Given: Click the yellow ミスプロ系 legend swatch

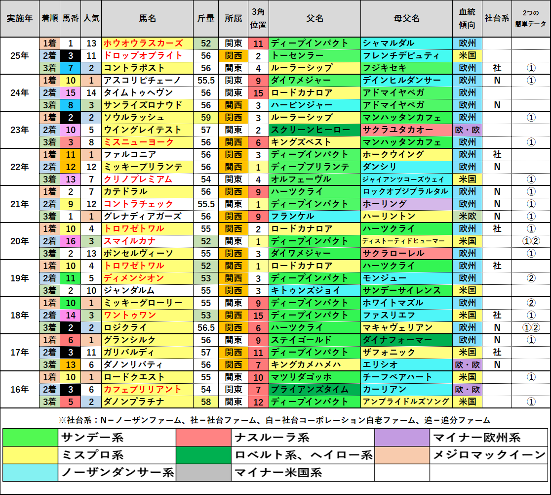Looking at the screenshot, I should [30, 455].
